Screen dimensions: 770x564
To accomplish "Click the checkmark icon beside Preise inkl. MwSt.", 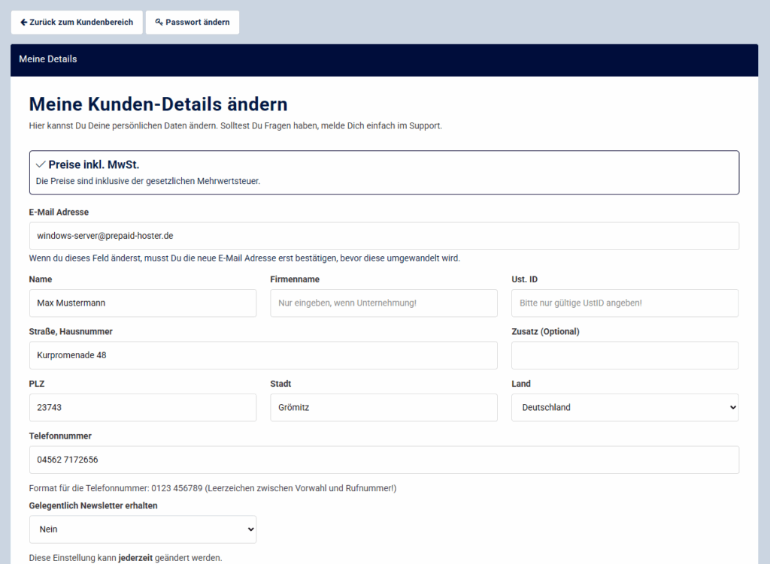I will click(x=40, y=164).
